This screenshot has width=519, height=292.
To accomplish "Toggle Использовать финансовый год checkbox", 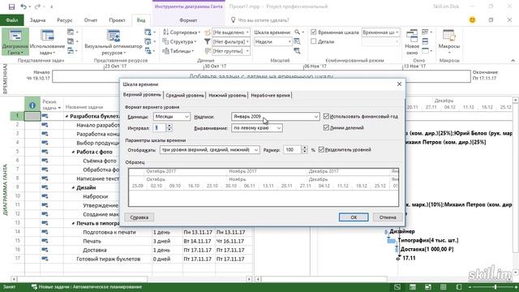I will [x=326, y=116].
